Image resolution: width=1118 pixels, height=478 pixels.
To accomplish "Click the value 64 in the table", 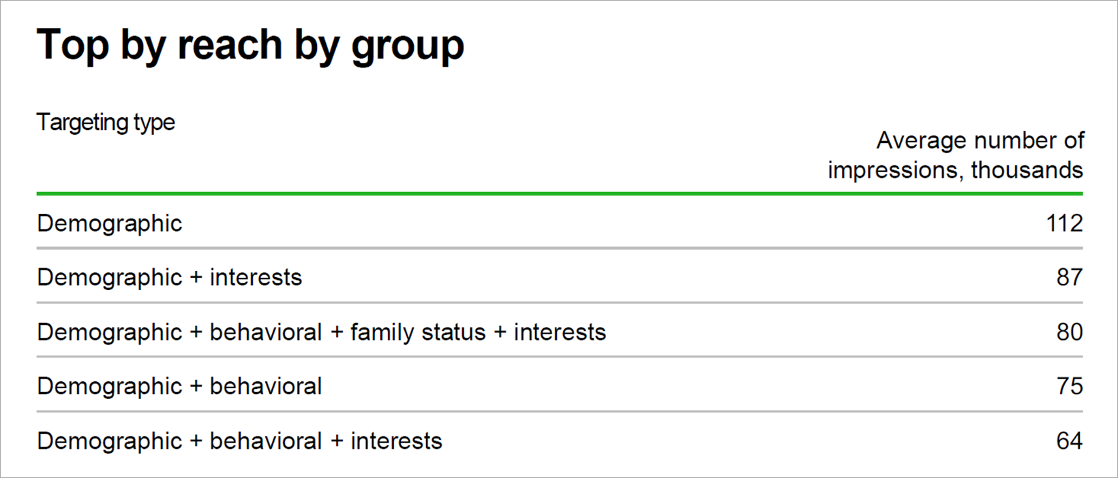I will (x=1069, y=441).
